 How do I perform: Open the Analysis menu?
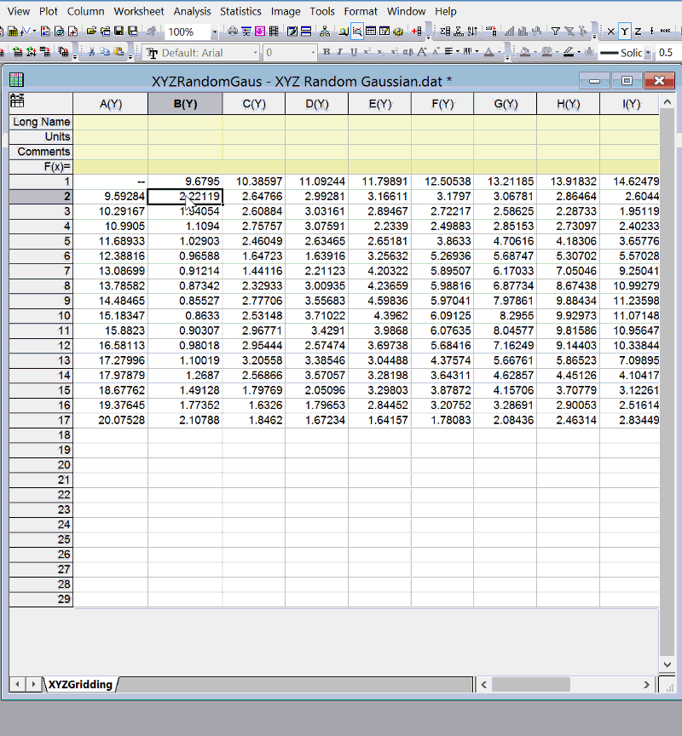(192, 11)
